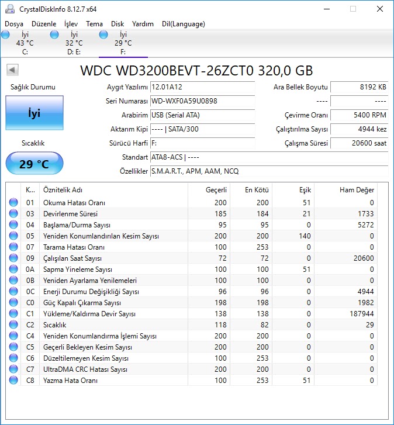Click the En Kötü column header
The width and height of the screenshot is (394, 425).
251,190
